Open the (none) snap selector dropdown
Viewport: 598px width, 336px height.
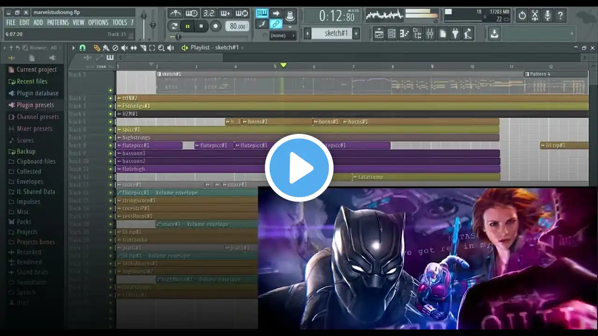[283, 35]
